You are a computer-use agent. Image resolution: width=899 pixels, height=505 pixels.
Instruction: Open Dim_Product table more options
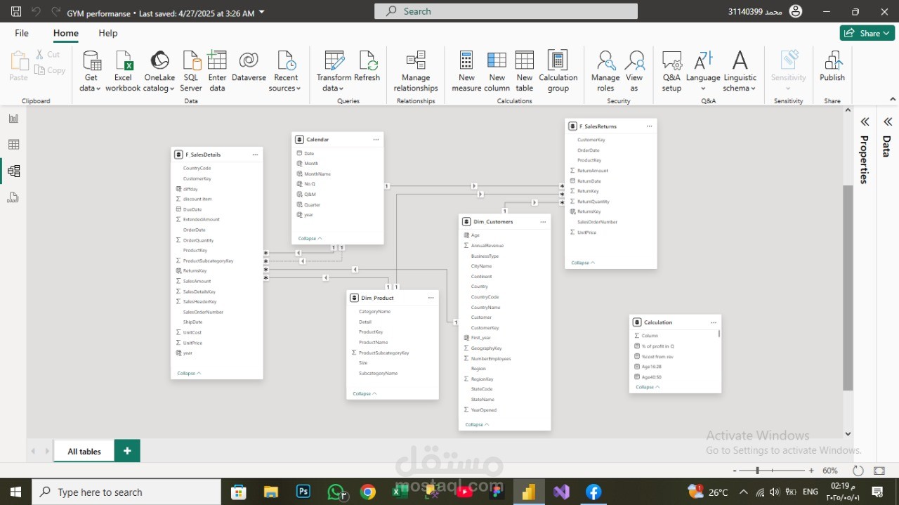coord(431,299)
